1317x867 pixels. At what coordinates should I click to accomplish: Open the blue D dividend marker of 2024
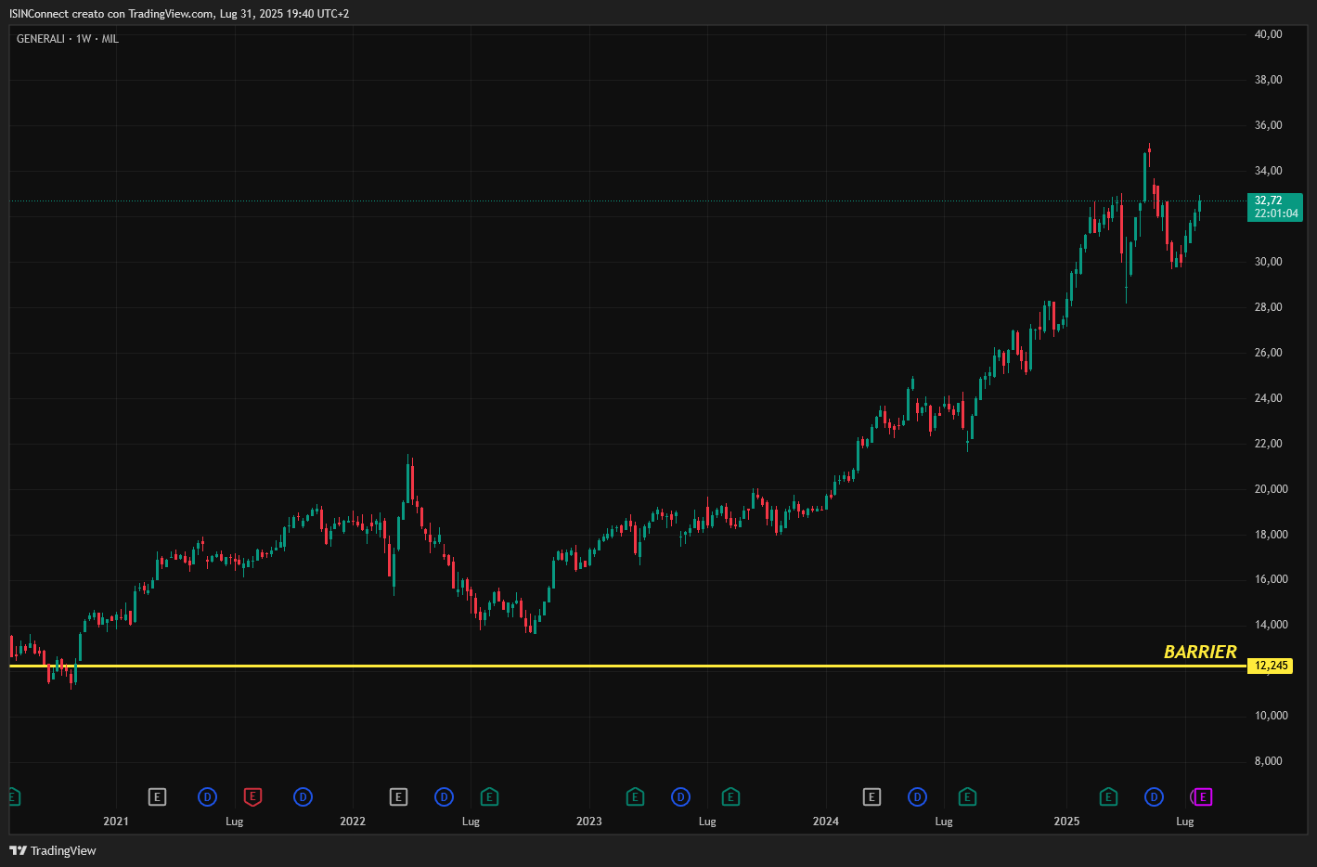click(917, 796)
